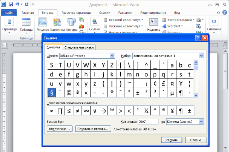
Task: Expand Верхний колонтитул header dropdown
Action: [x=142, y=20]
